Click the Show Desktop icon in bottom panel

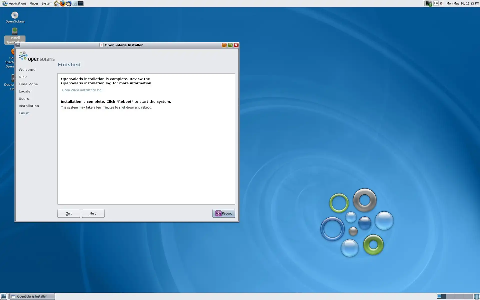(x=3, y=296)
